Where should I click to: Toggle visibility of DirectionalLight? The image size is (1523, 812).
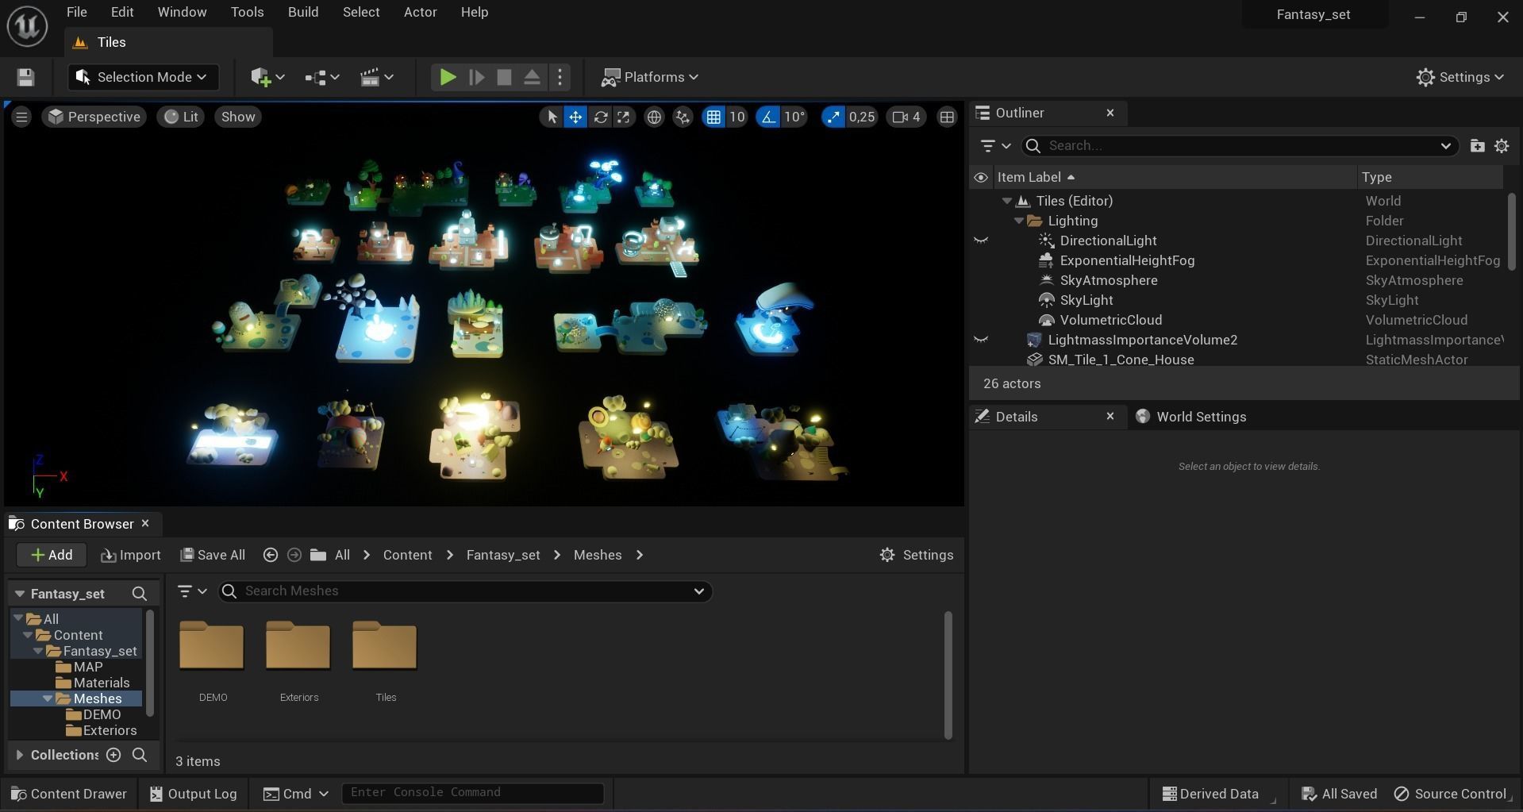point(981,241)
